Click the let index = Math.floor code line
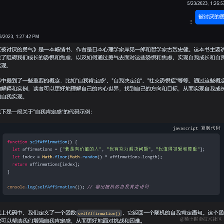 (87, 157)
